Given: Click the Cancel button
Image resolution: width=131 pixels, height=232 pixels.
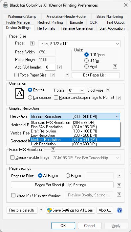Looking at the screenshot, I should (90, 226).
